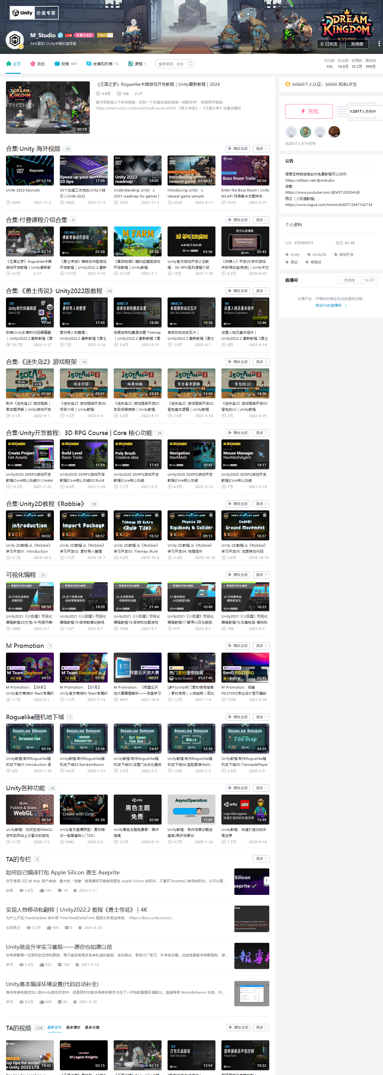
Task: Click the view count icon on Unity基本编译环境 article
Action: pyautogui.click(x=21, y=1002)
